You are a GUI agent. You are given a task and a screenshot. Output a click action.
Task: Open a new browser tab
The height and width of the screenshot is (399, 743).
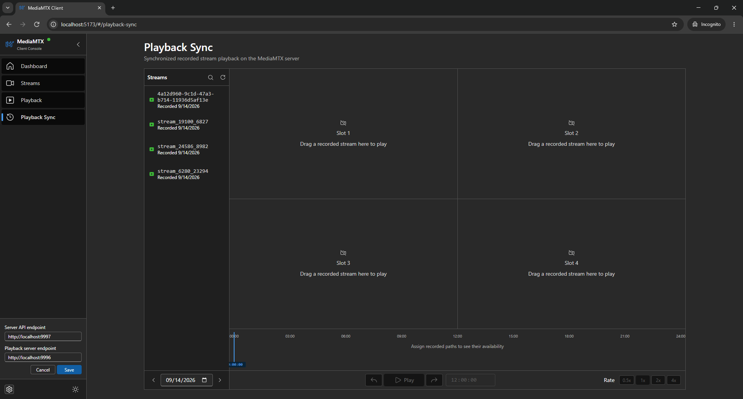tap(113, 8)
